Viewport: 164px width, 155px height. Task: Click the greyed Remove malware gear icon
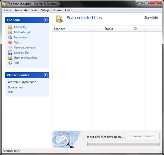(10, 48)
